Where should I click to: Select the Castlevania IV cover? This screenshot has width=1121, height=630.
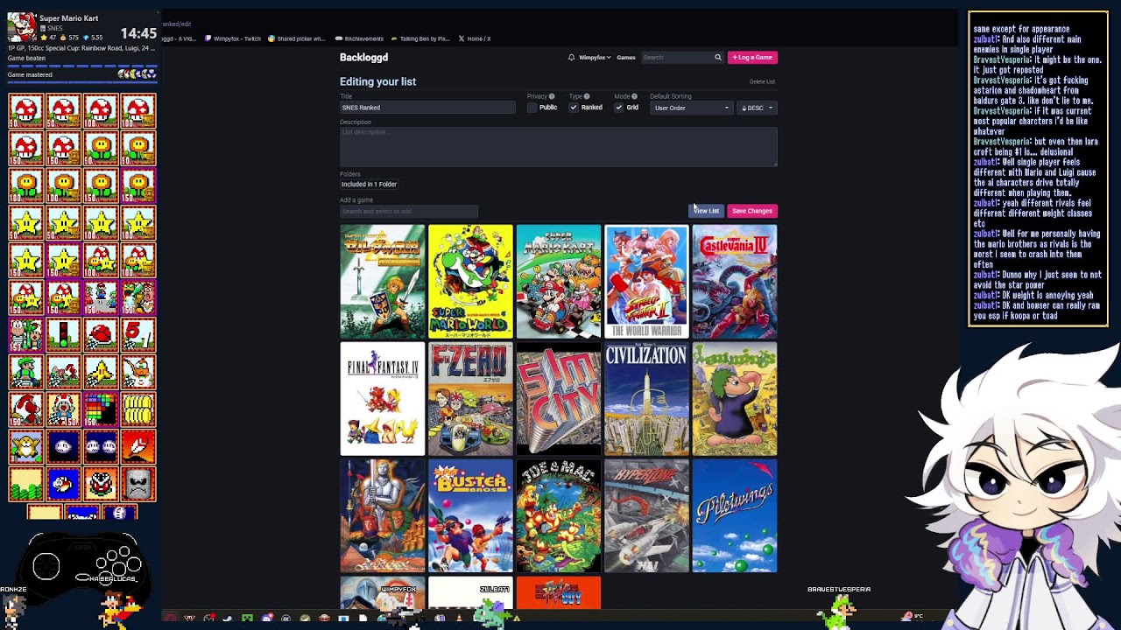click(735, 282)
